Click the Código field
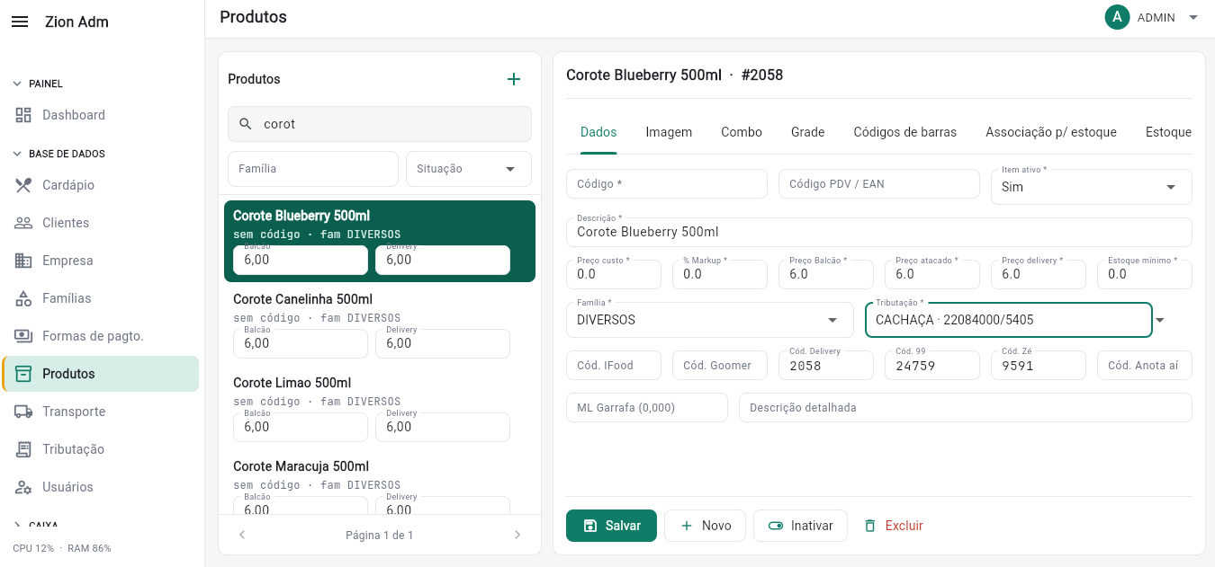 tap(667, 183)
